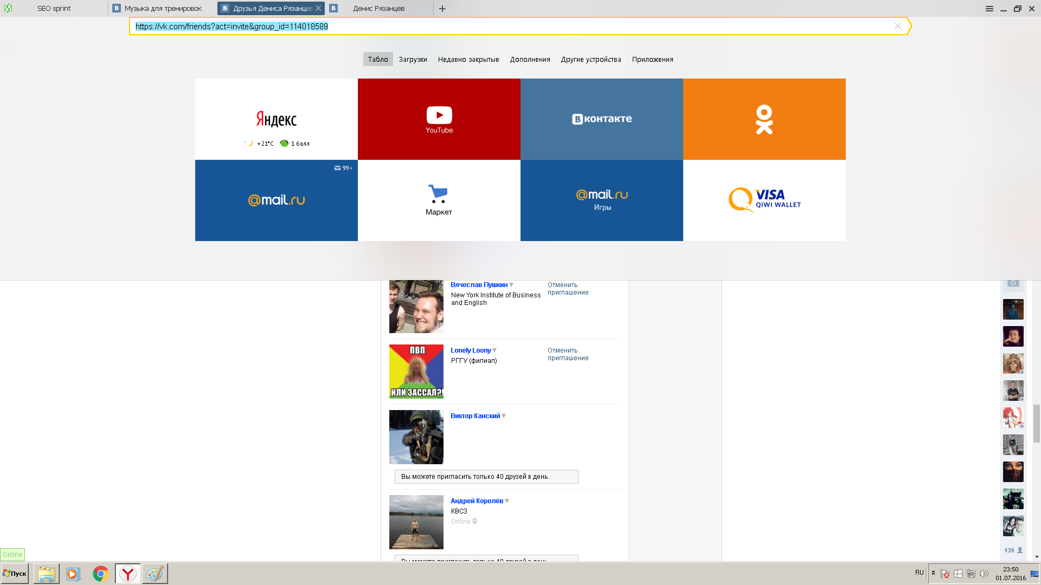Viewport: 1041px width, 585px height.
Task: Clear the address bar with the X icon
Action: tap(898, 26)
